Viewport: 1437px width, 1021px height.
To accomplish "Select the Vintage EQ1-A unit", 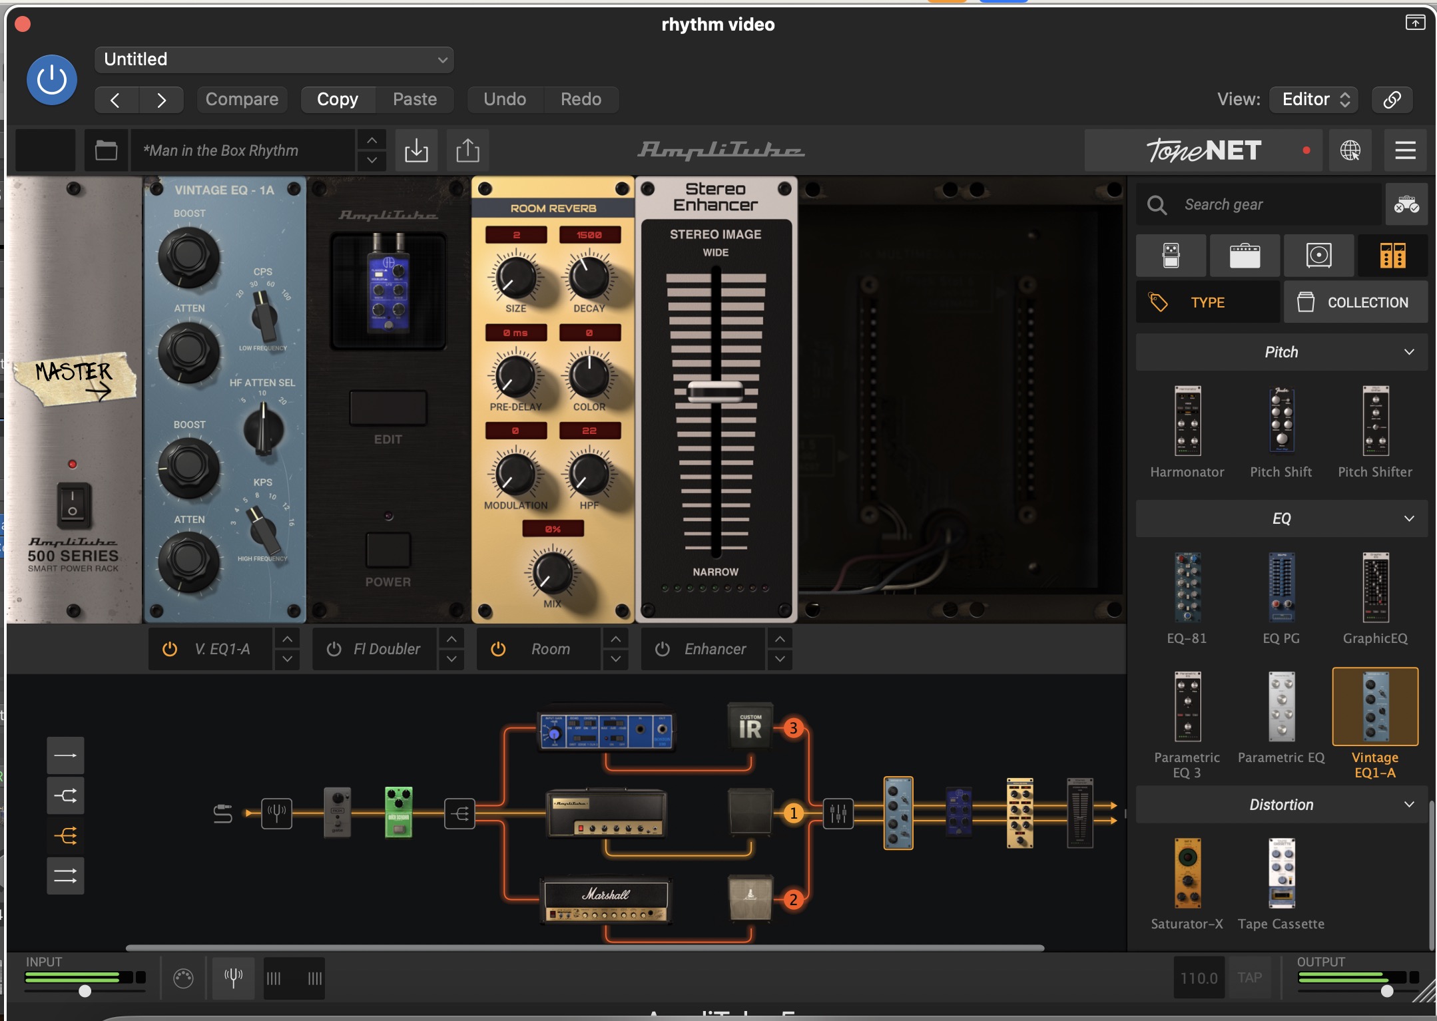I will 1375,724.
